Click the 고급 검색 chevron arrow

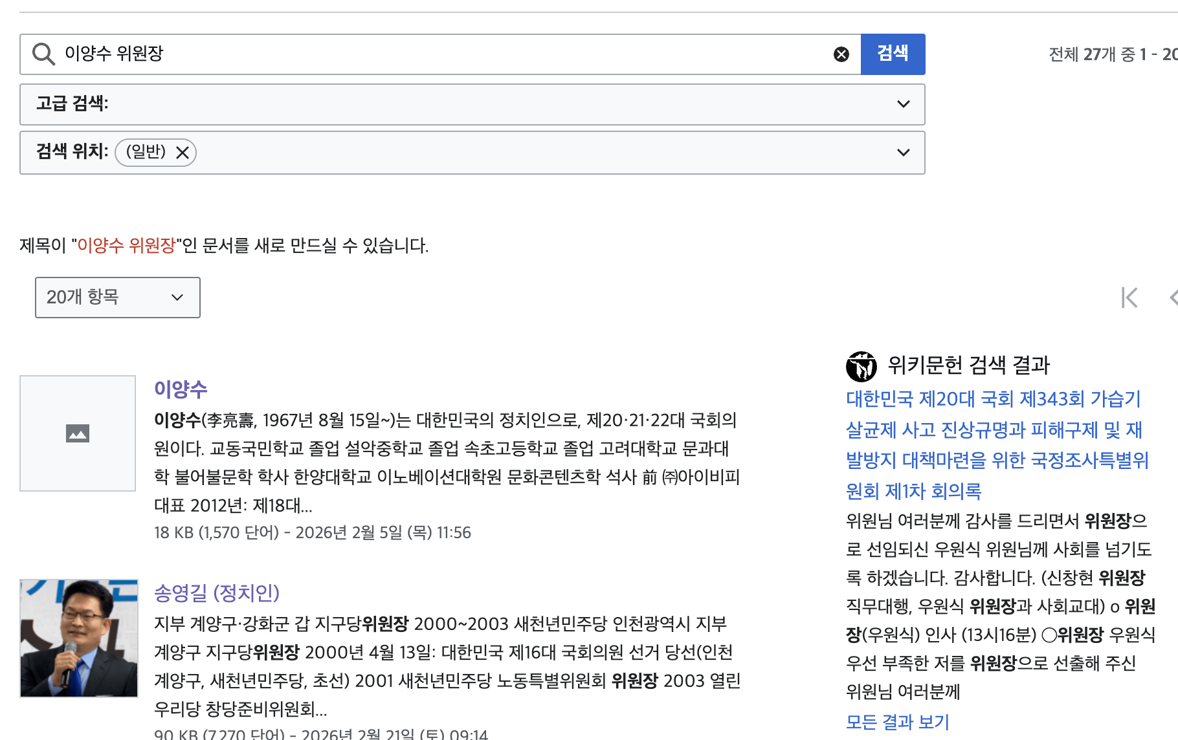pos(903,104)
